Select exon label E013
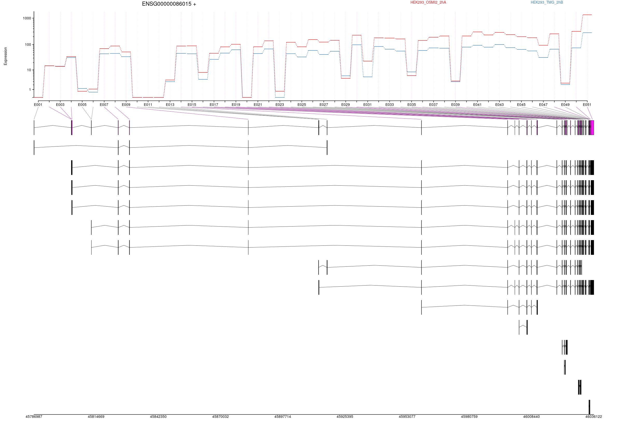Viewport: 622px width, 422px height. click(170, 105)
